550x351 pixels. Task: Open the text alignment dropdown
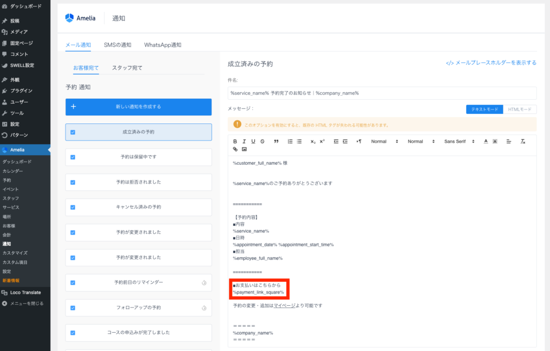coord(509,141)
